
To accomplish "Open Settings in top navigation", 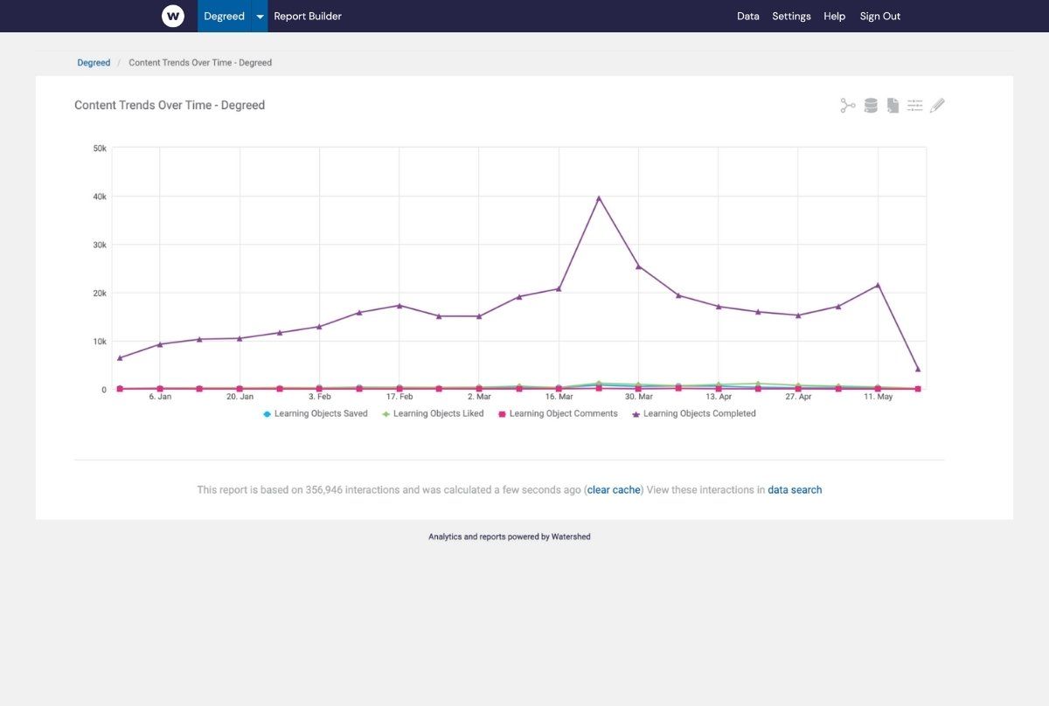I will (791, 16).
